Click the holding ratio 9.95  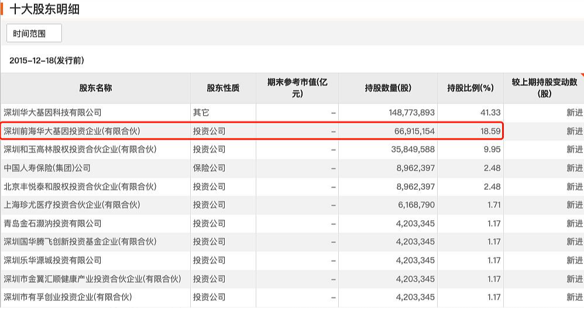click(492, 149)
